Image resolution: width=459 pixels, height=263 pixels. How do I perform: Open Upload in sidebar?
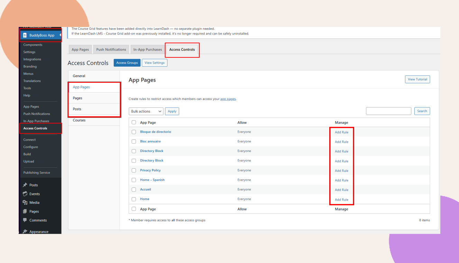[x=29, y=161]
